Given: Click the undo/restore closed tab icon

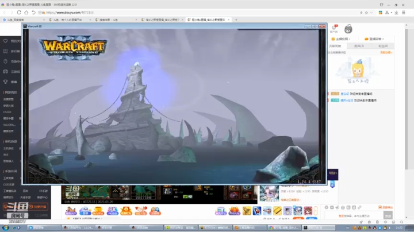Looking at the screenshot, I should coord(33,13).
